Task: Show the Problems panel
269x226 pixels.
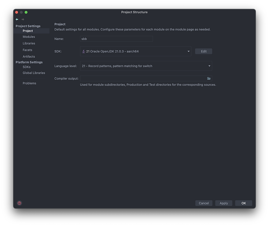Action: pos(29,83)
